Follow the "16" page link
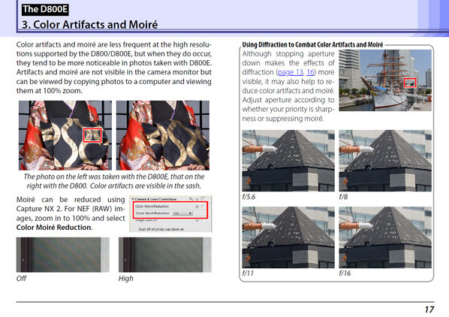This screenshot has width=449, height=317. (310, 72)
